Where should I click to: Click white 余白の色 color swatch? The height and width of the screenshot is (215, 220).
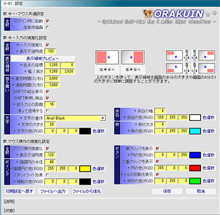(x=195, y=117)
